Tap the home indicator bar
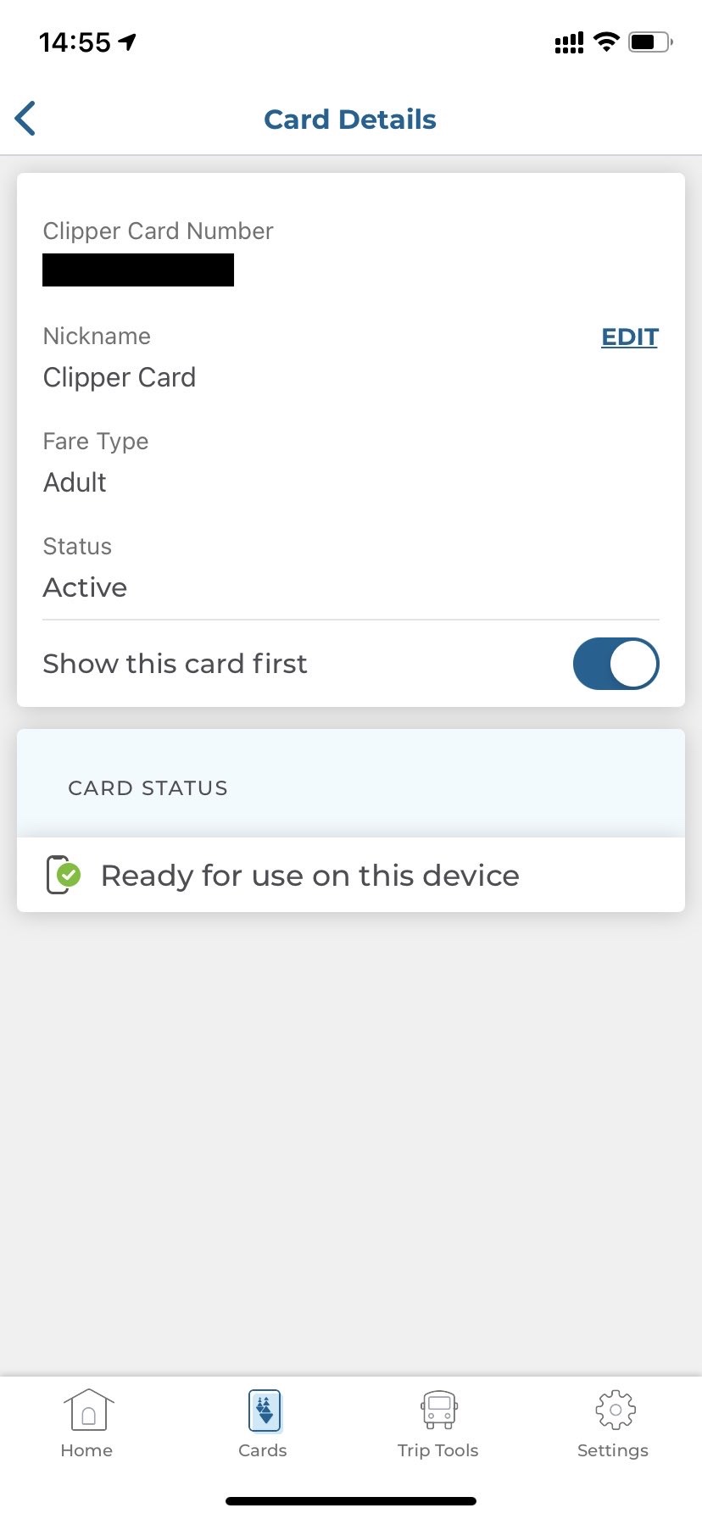This screenshot has width=702, height=1519. (x=350, y=1499)
